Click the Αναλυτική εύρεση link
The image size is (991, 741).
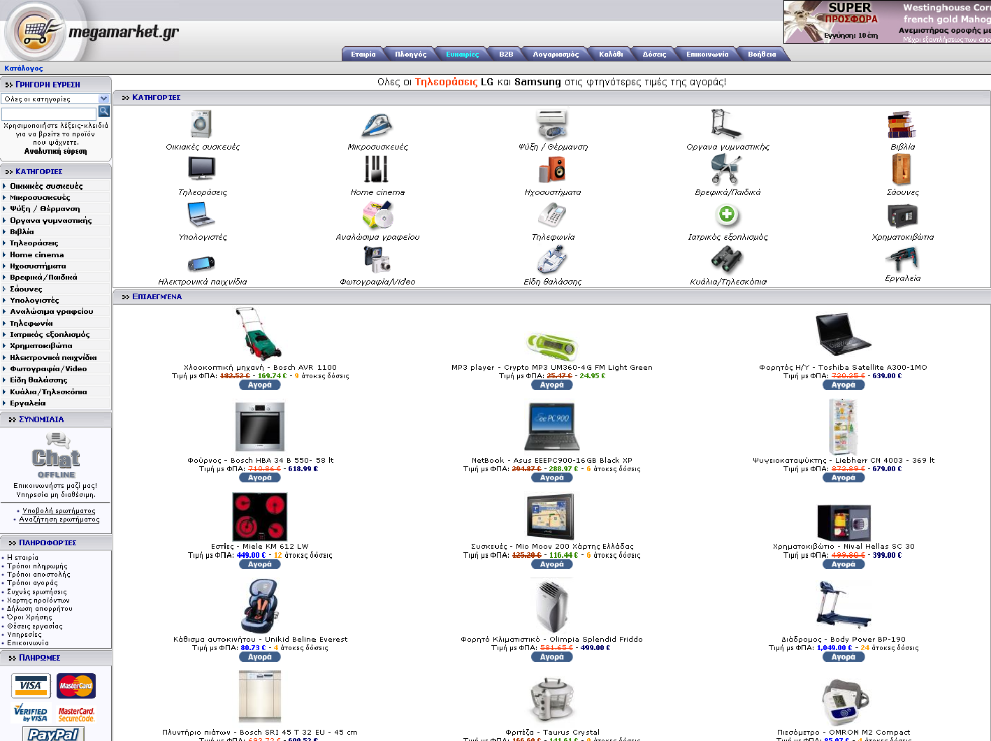pos(56,151)
